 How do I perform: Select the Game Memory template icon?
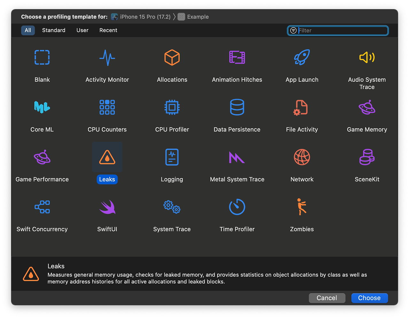click(x=367, y=107)
